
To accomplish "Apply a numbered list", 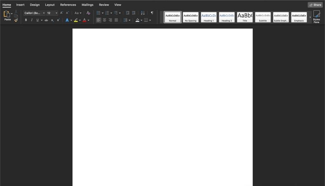I will [x=107, y=13].
